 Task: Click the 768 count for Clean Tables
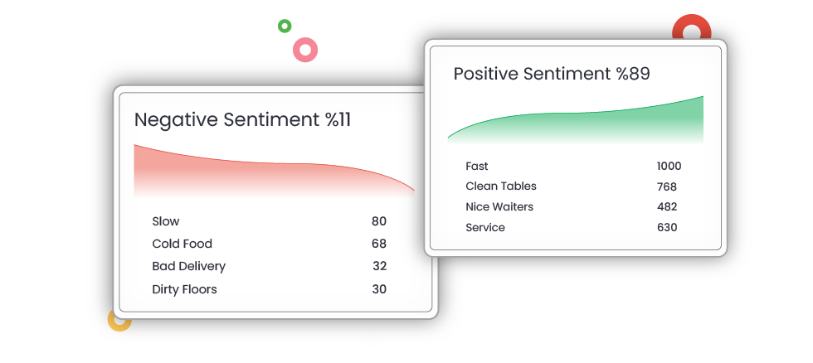click(x=667, y=186)
